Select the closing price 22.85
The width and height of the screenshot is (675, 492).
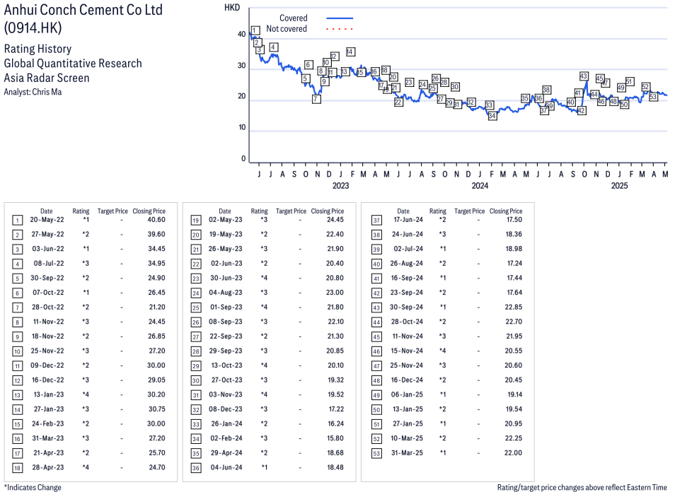[514, 307]
